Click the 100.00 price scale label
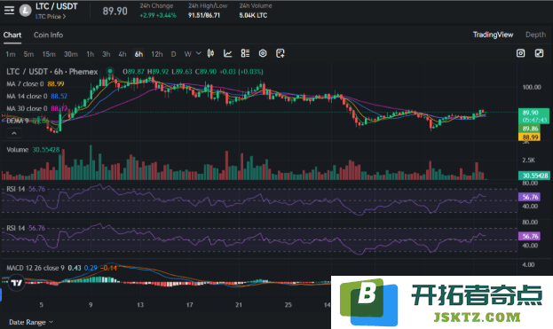 coord(532,87)
